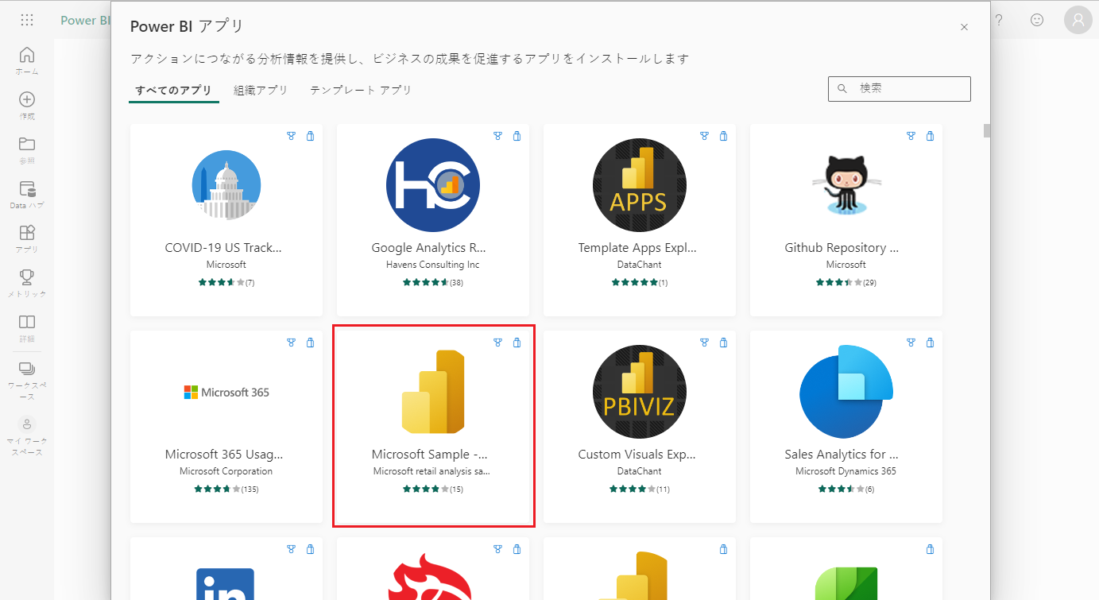The width and height of the screenshot is (1099, 600).
Task: Open Data hub in the sidebar
Action: pos(27,194)
